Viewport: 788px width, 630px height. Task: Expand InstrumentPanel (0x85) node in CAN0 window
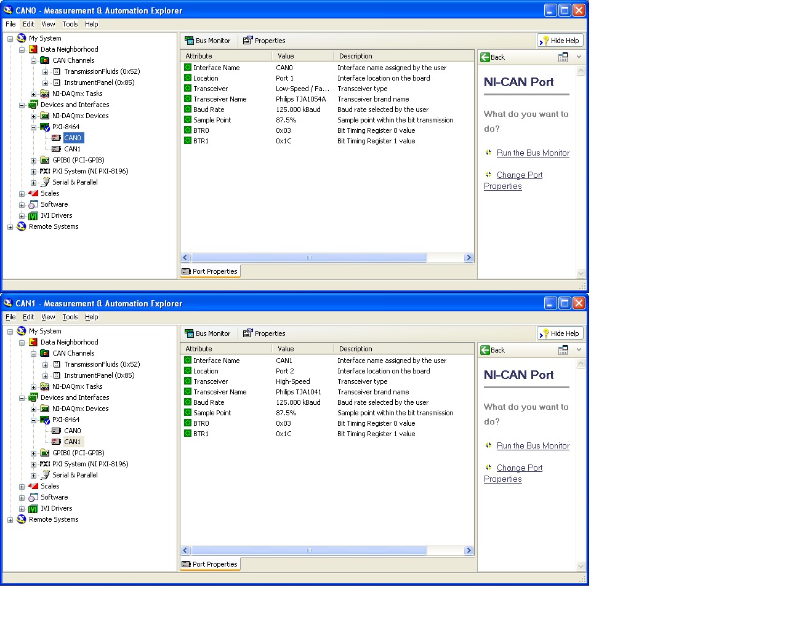pyautogui.click(x=45, y=83)
